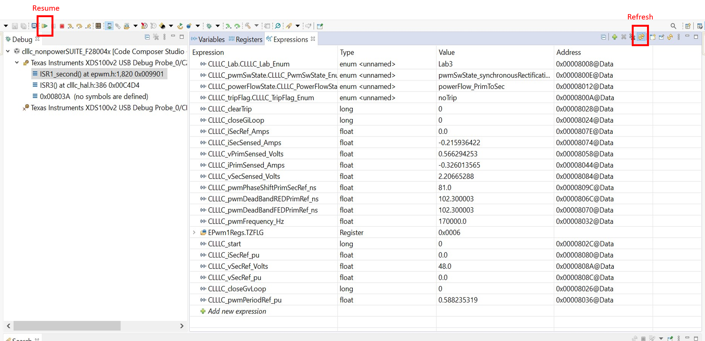
Task: Open Expressions view three-dot menu
Action: [679, 37]
